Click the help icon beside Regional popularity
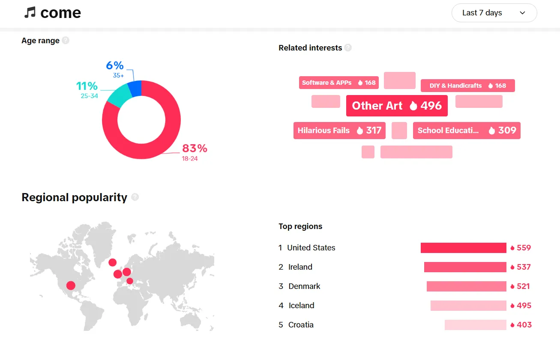560x354 pixels. click(135, 197)
